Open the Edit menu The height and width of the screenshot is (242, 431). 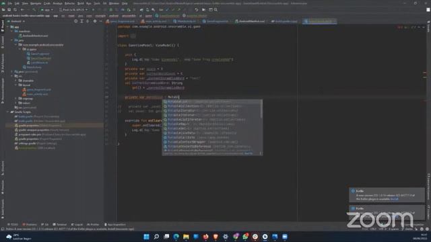point(17,3)
